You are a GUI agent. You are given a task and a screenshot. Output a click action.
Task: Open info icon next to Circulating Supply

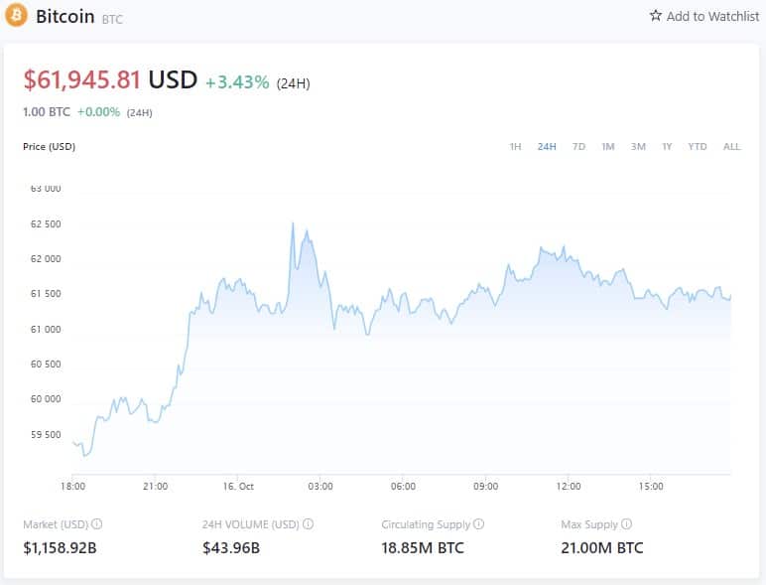pos(478,523)
